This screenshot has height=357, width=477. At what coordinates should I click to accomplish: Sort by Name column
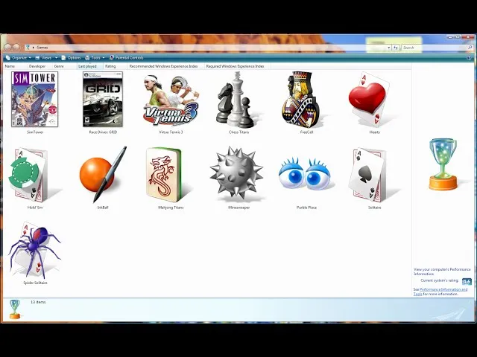point(15,66)
